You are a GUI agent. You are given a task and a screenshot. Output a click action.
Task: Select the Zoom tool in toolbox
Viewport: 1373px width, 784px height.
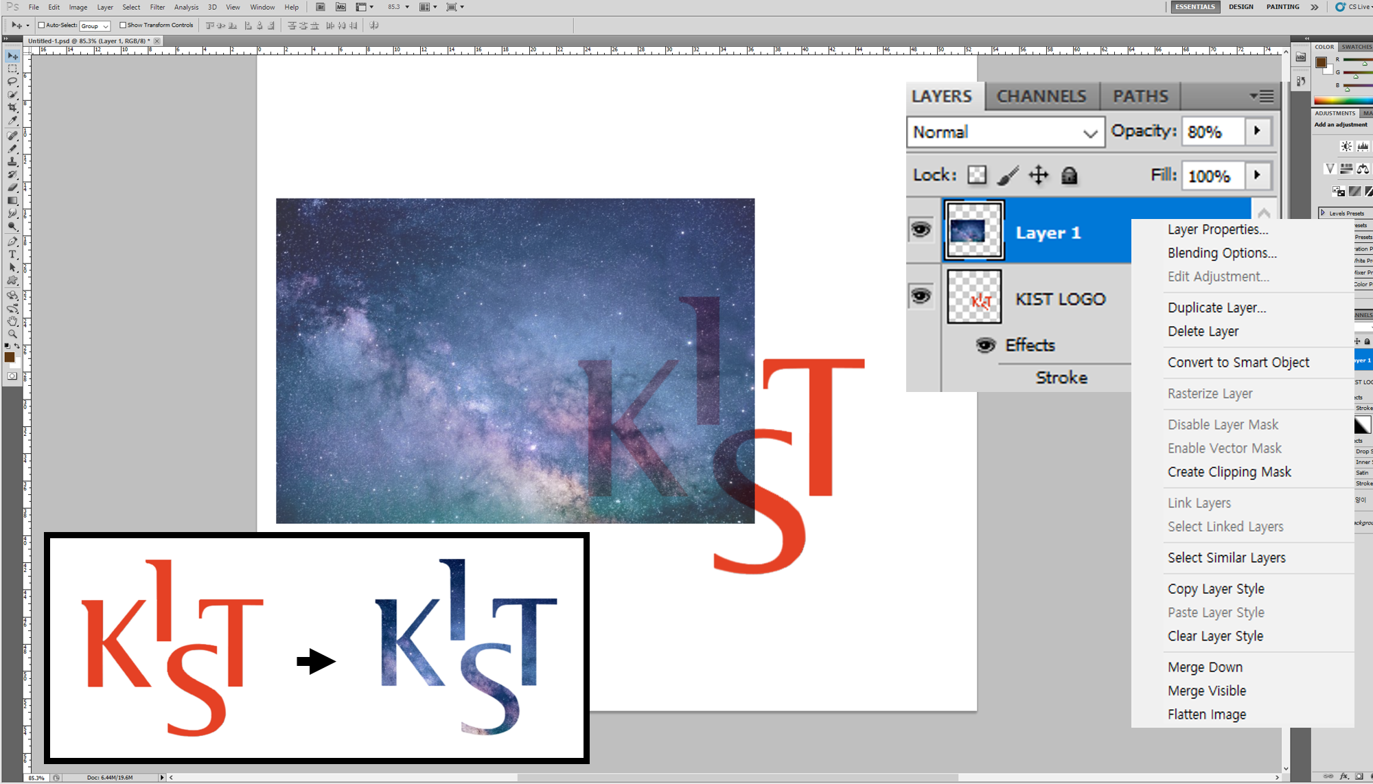12,334
